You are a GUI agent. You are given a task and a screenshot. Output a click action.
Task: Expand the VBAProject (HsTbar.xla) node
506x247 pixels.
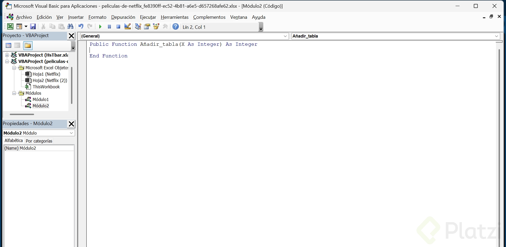(7, 55)
